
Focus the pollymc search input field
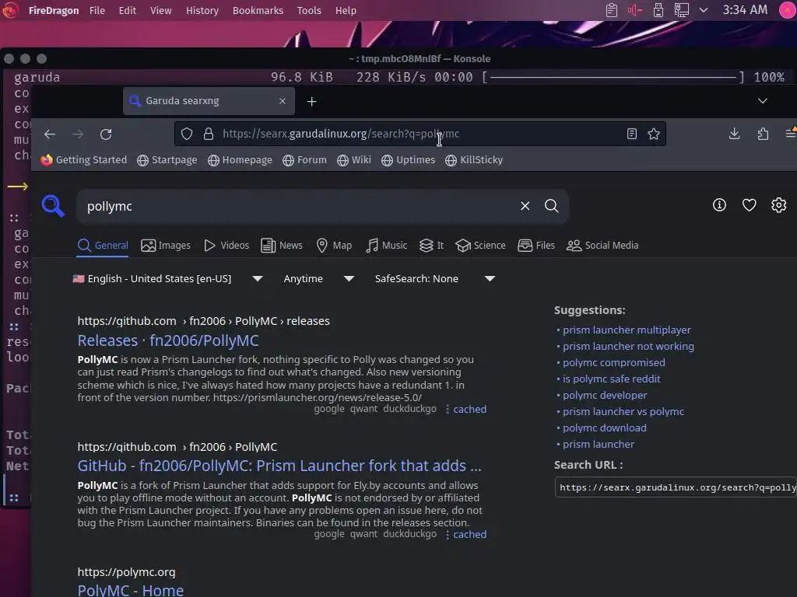click(297, 206)
